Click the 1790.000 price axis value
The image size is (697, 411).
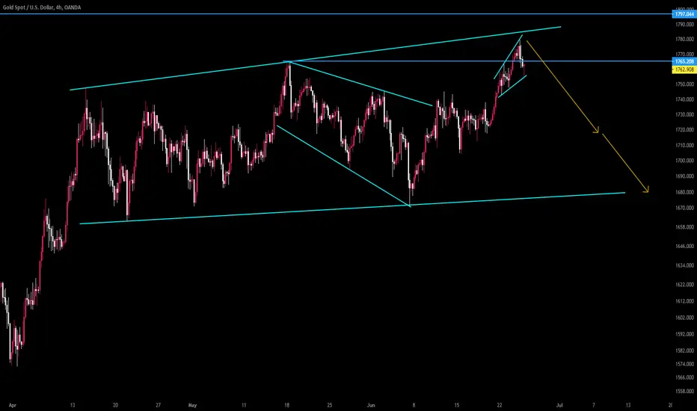(x=684, y=25)
